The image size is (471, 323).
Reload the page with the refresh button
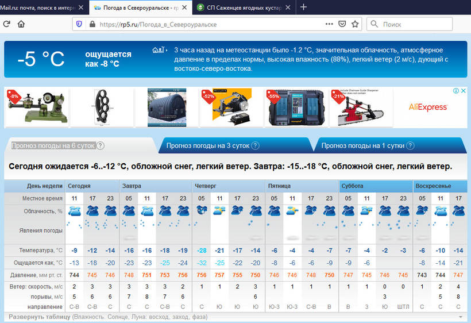pos(6,24)
